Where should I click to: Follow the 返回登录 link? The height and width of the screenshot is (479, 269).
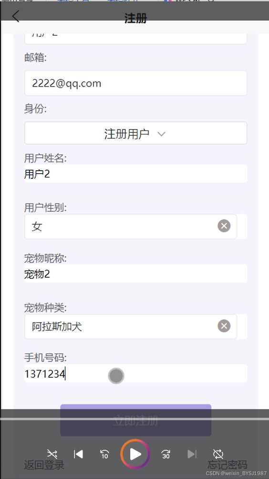[x=44, y=465]
